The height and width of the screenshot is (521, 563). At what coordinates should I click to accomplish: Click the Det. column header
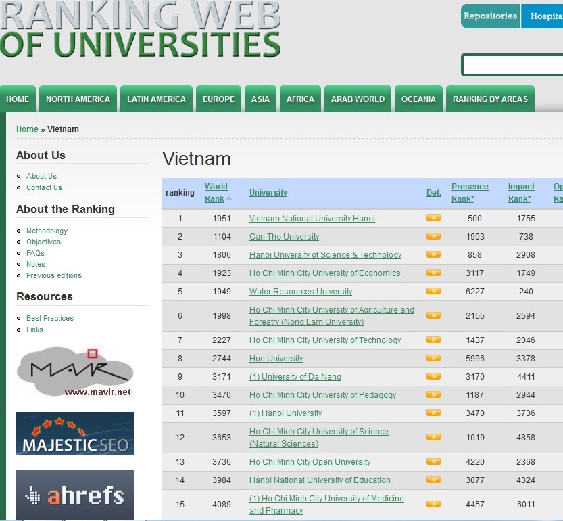coord(434,193)
